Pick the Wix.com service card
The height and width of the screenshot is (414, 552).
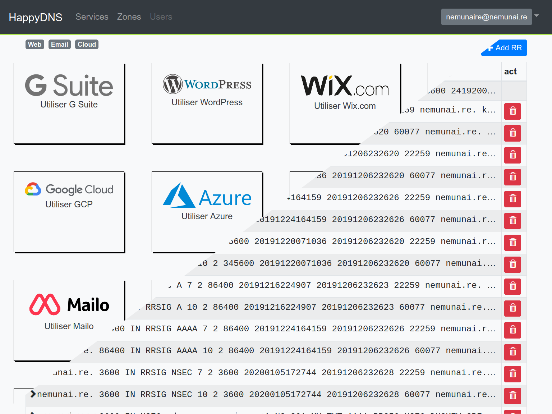coord(345,103)
